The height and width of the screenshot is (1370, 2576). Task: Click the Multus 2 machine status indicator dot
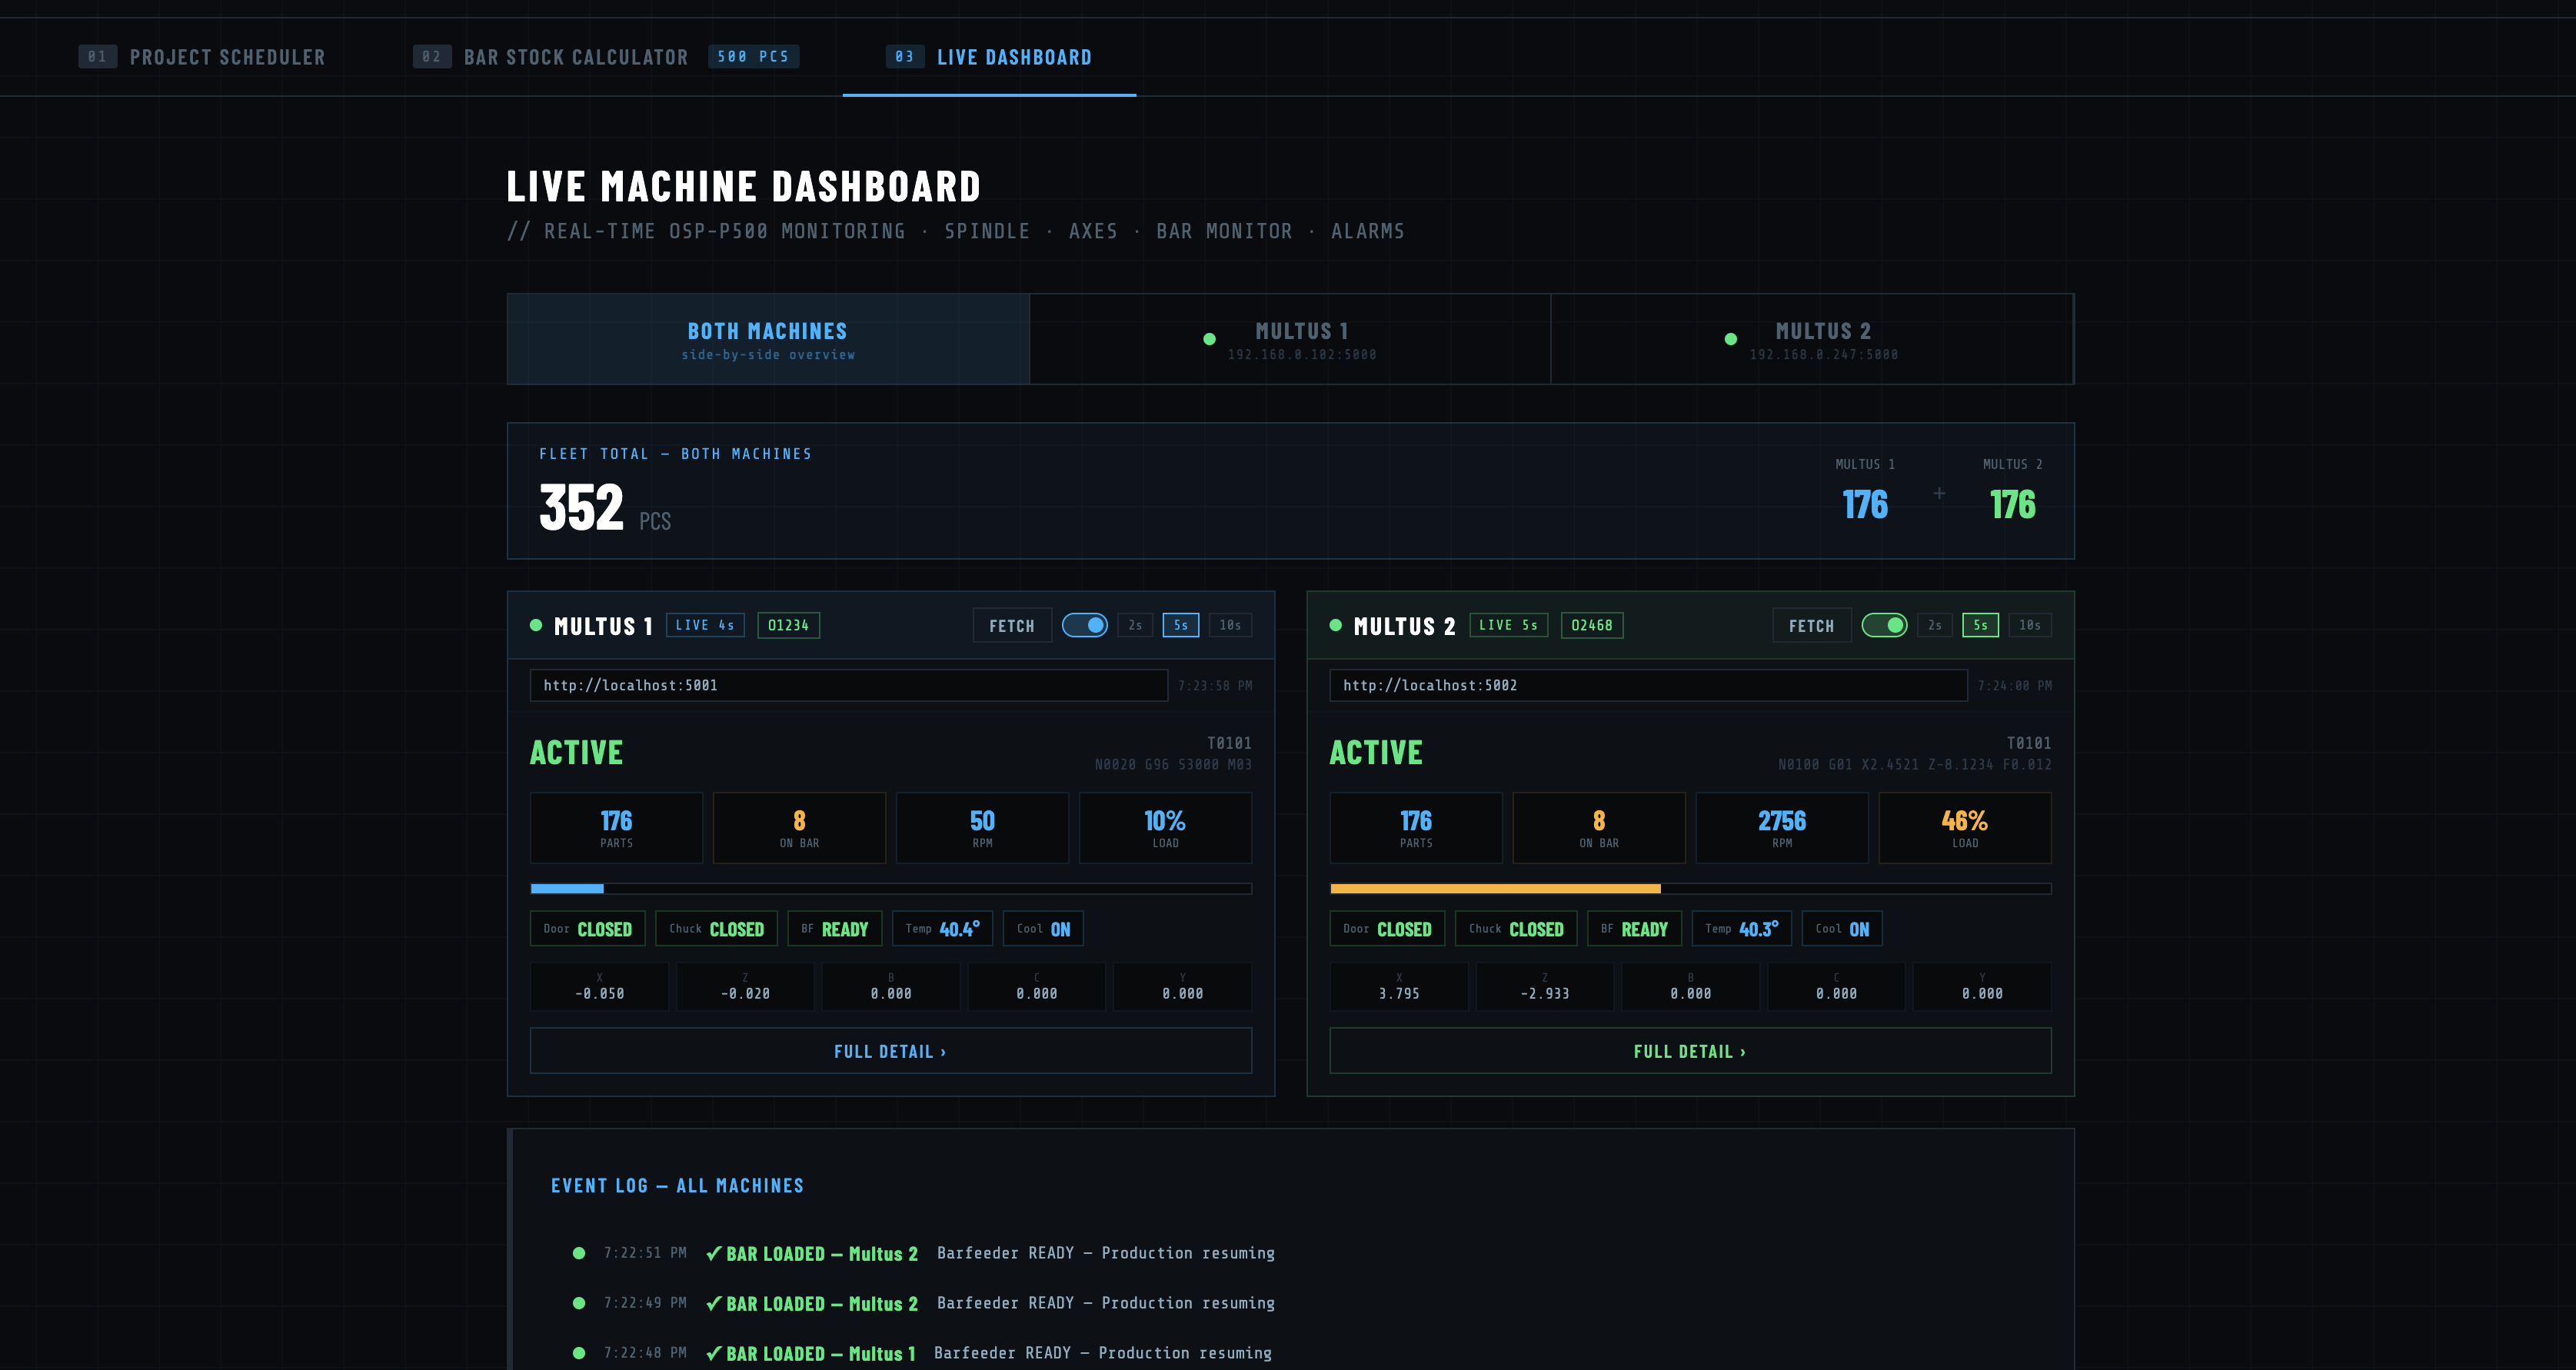[x=1336, y=625]
